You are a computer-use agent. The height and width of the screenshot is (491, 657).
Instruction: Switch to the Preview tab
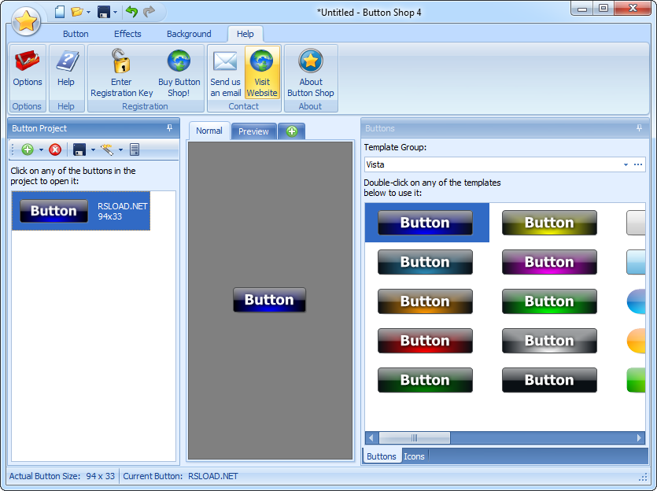[253, 131]
